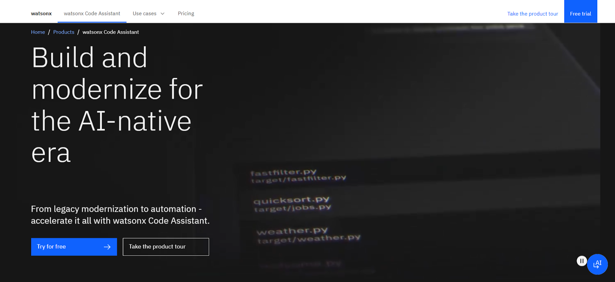615x282 pixels.
Task: Click the arrow icon in Try for free
Action: [x=107, y=247]
